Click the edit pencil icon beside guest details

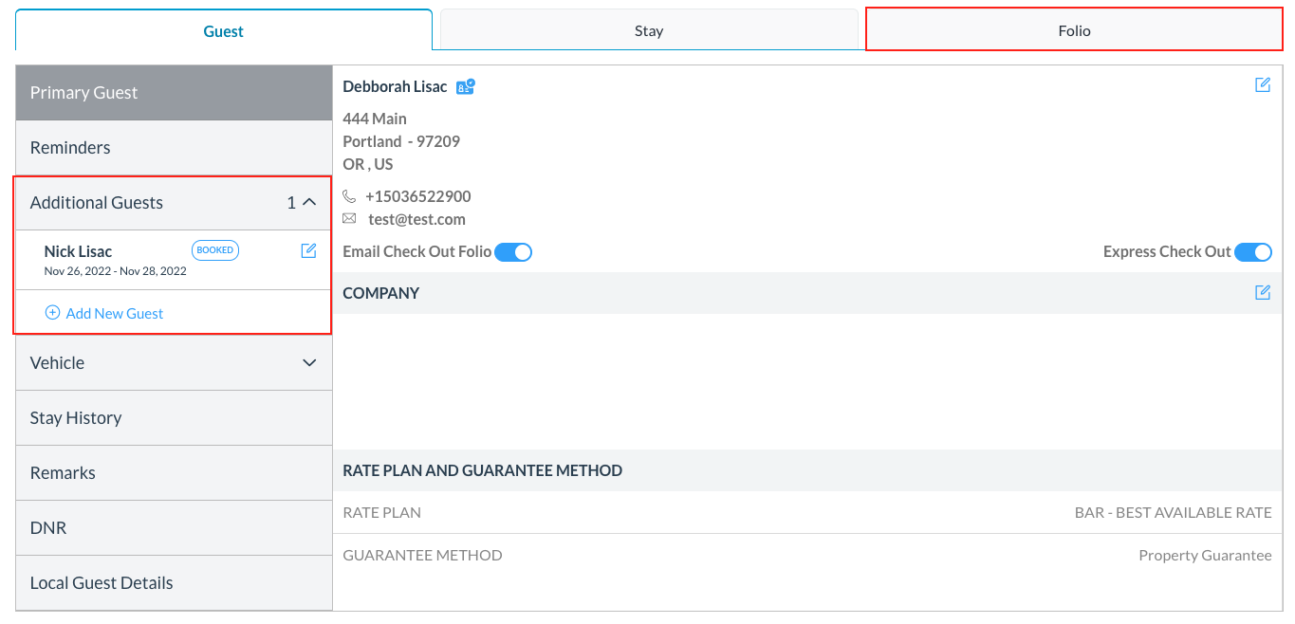tap(1263, 84)
